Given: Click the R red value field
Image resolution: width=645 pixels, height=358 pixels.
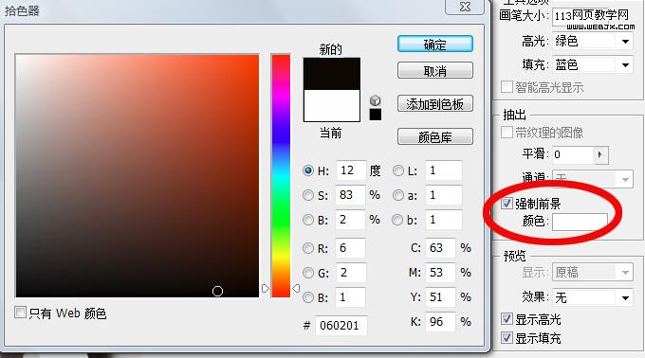Looking at the screenshot, I should click(x=350, y=248).
